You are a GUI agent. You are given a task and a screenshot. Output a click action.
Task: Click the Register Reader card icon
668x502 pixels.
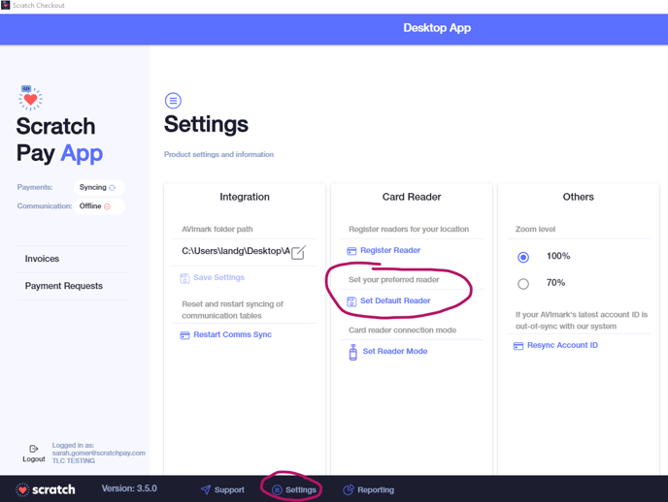[x=351, y=251]
